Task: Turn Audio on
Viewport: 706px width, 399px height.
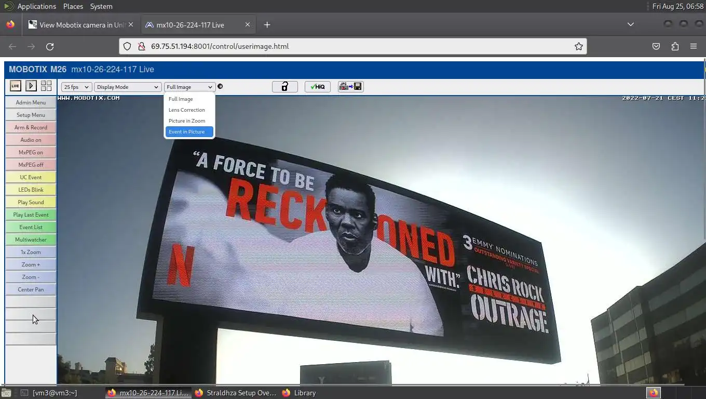Action: (31, 140)
